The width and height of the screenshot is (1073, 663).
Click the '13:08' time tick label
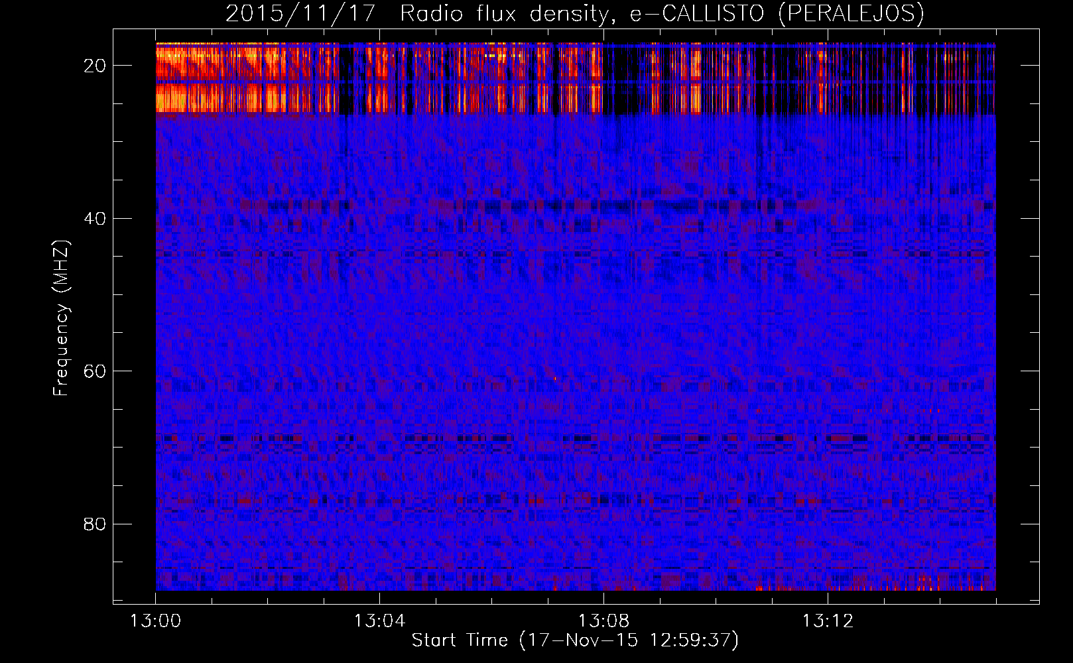tap(603, 621)
